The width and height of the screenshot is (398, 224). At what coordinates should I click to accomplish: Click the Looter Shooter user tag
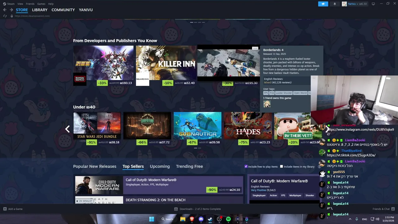coord(284,93)
